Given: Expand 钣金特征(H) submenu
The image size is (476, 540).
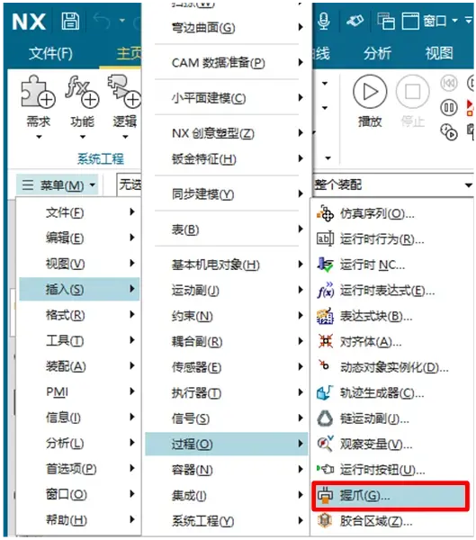Looking at the screenshot, I should click(226, 159).
